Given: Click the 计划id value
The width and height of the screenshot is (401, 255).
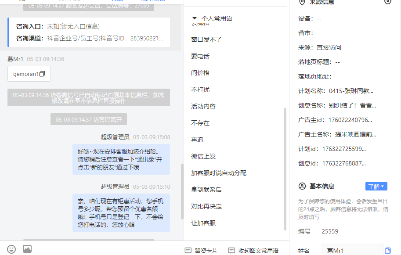Looking at the screenshot, I should (x=344, y=149).
